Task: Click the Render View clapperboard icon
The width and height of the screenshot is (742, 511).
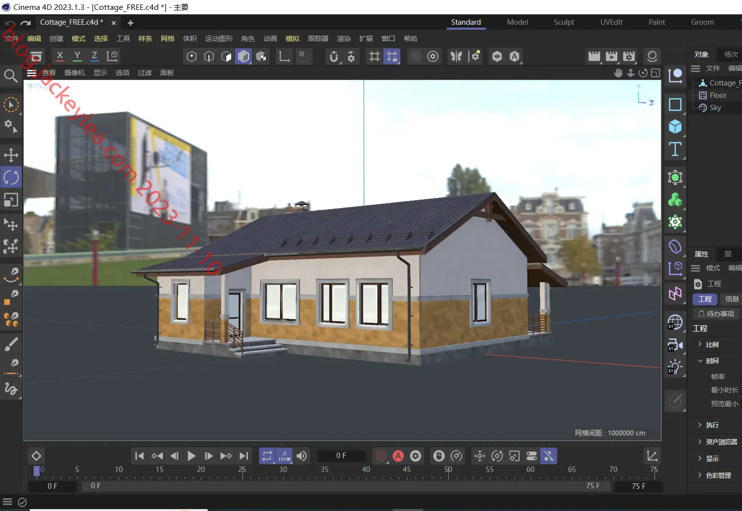Action: (594, 56)
